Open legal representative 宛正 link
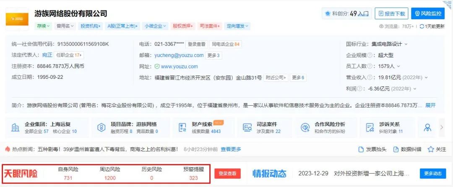The width and height of the screenshot is (453, 187). point(47,55)
